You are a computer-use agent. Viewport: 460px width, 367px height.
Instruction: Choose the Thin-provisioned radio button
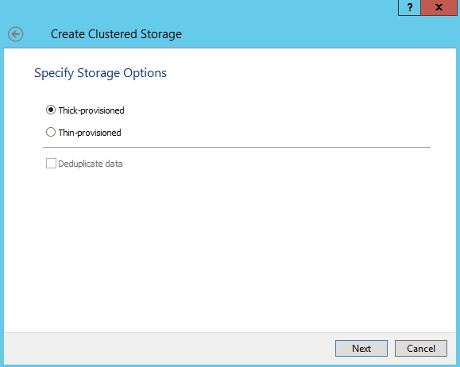(x=51, y=132)
